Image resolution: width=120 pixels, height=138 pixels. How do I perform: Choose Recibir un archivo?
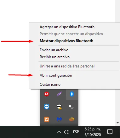pos(54,57)
